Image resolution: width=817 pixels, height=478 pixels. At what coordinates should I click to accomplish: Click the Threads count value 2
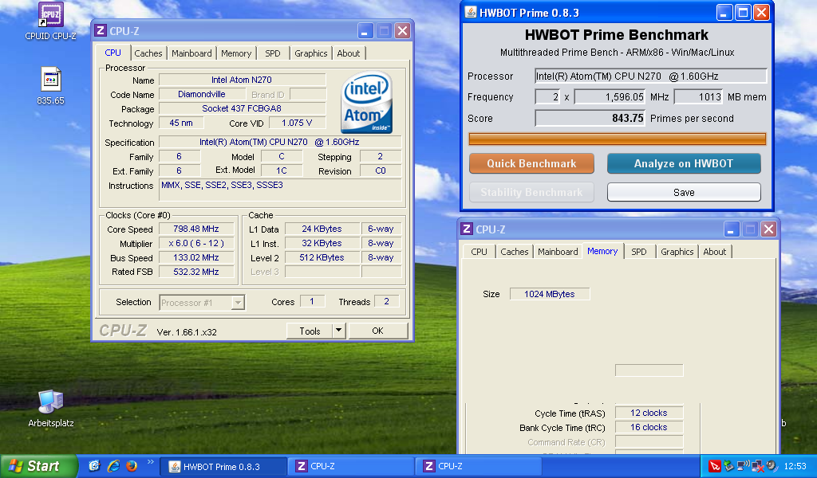[387, 301]
